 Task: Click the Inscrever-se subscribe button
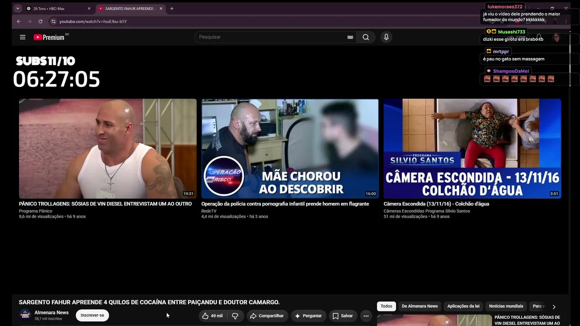92,316
